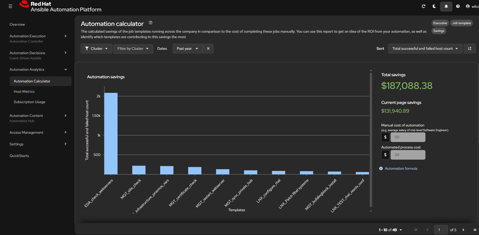Open Host Metrics page
The width and height of the screenshot is (479, 235).
click(24, 91)
